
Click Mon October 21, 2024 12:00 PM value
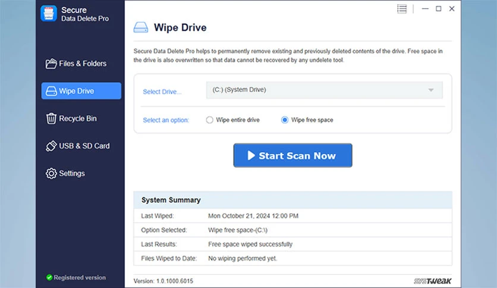point(253,216)
